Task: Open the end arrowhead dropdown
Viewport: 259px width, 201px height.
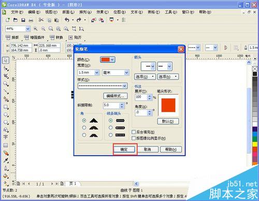Action: 169,66
